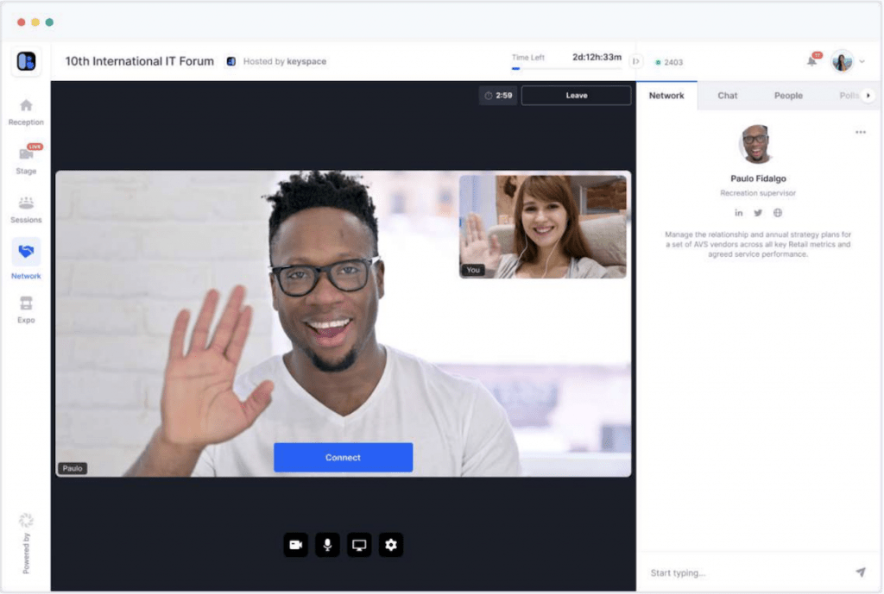This screenshot has height=594, width=884.
Task: Open Paulo's website globe icon
Action: tap(778, 213)
